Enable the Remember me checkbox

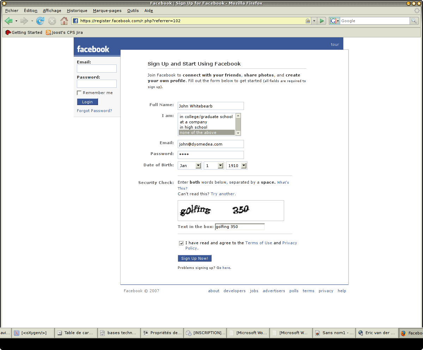pyautogui.click(x=79, y=93)
